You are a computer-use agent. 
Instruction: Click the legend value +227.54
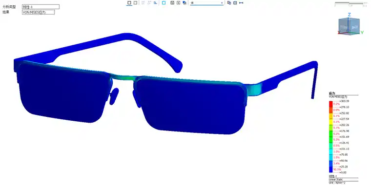(345, 119)
